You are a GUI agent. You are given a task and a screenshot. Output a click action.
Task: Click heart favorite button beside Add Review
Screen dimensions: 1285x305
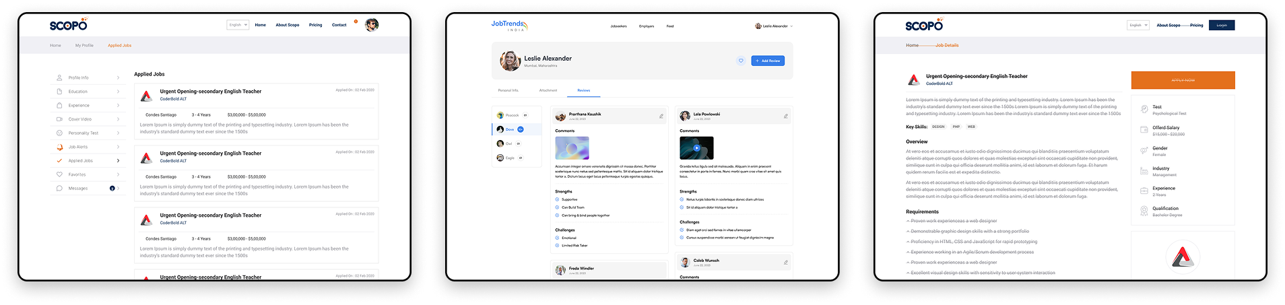(x=741, y=61)
